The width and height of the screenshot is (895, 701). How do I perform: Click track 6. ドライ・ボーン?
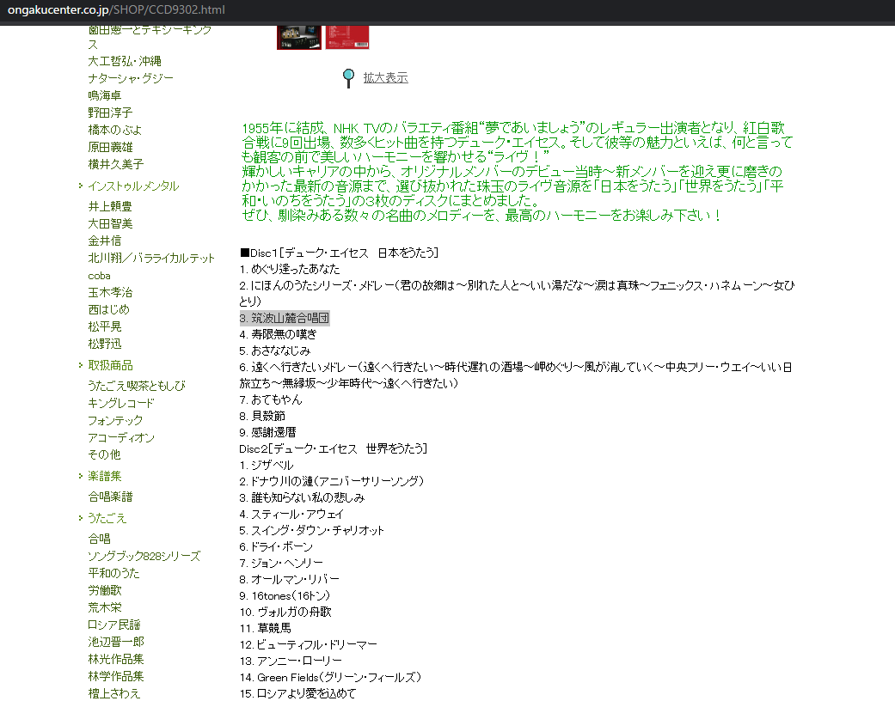[x=276, y=546]
